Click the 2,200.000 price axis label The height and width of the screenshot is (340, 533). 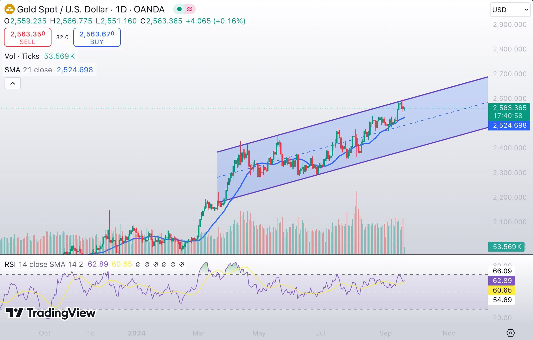coord(510,197)
